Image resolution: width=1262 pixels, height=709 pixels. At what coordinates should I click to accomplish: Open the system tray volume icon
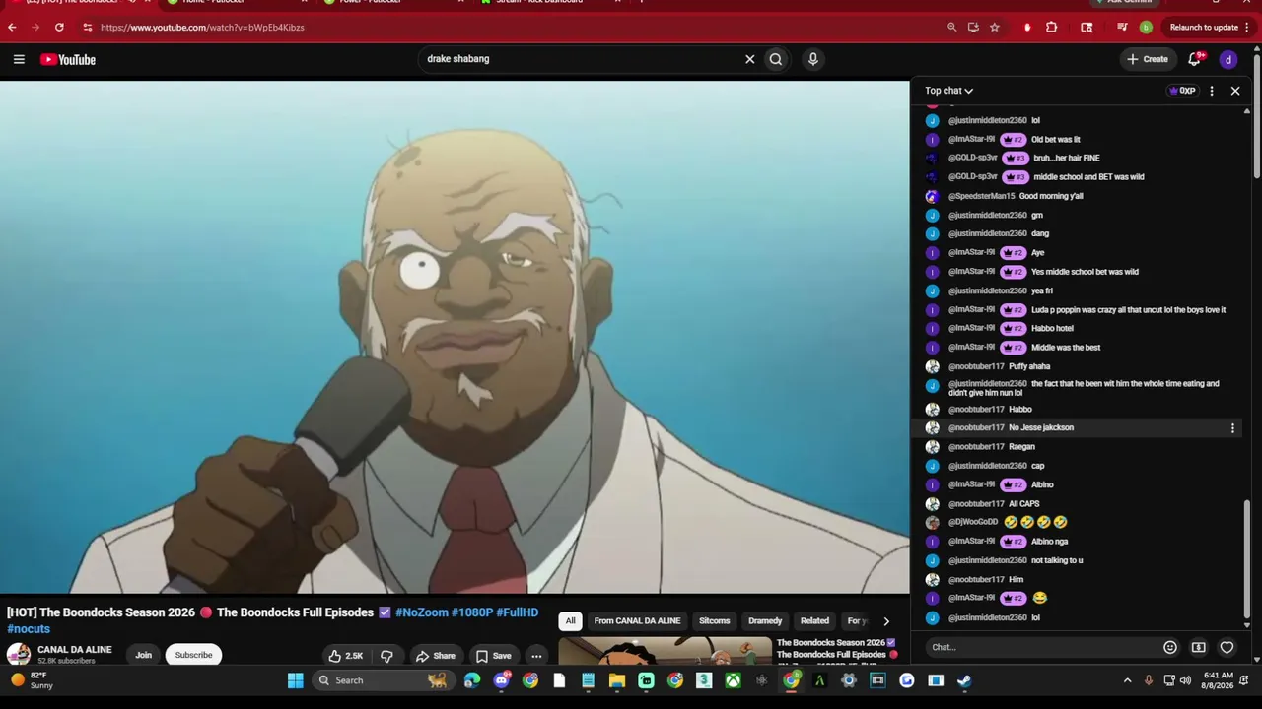tap(1185, 680)
